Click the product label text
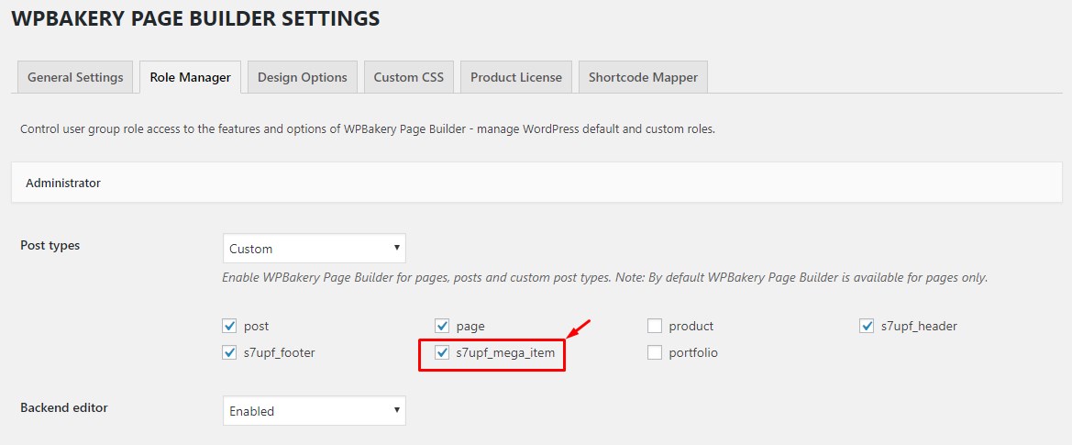 click(691, 326)
